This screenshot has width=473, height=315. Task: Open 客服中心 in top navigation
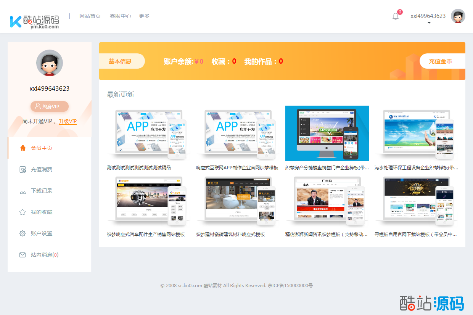tap(120, 16)
